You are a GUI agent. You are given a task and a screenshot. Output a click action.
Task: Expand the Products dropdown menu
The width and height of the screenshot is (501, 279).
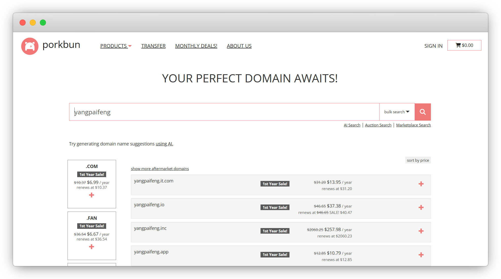coord(116,46)
